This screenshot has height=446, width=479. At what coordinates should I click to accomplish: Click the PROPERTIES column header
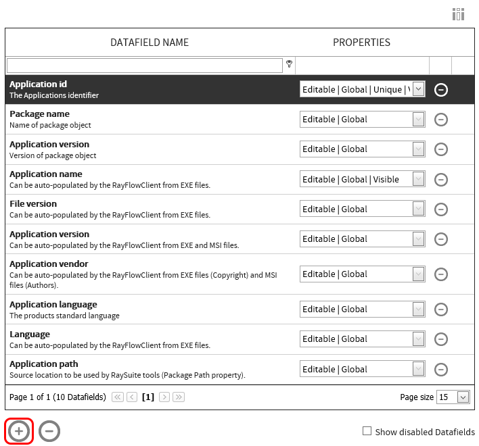pos(361,43)
